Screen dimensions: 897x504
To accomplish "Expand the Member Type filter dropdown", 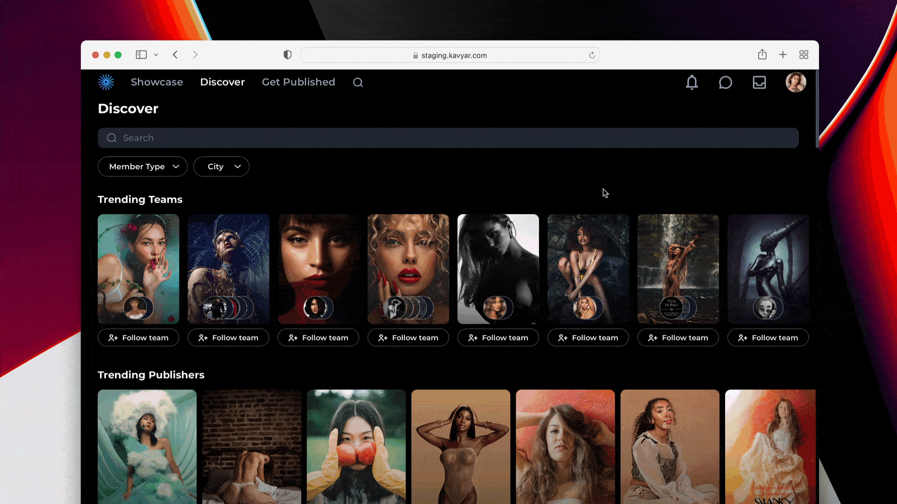I will click(142, 167).
